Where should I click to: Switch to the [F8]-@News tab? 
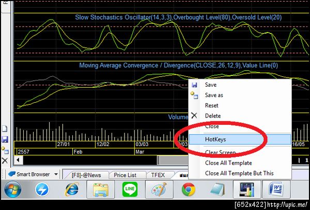[86, 175]
